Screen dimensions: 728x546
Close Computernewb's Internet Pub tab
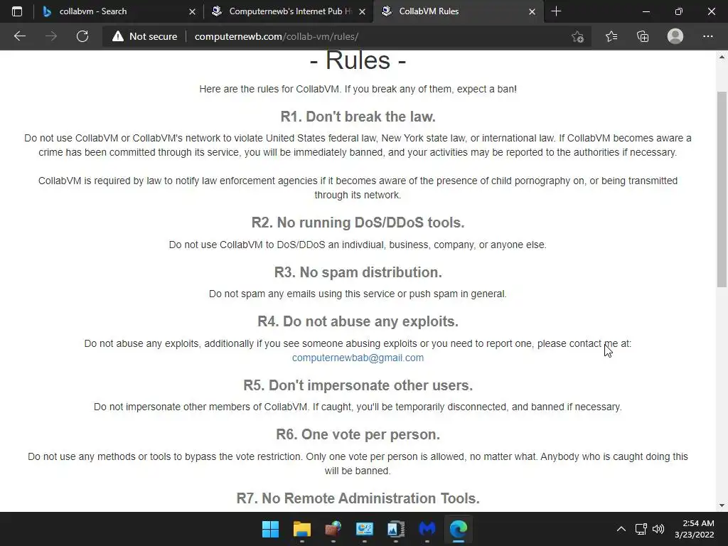362,11
